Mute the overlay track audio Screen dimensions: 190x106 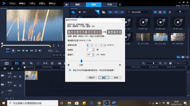tap(15, 86)
